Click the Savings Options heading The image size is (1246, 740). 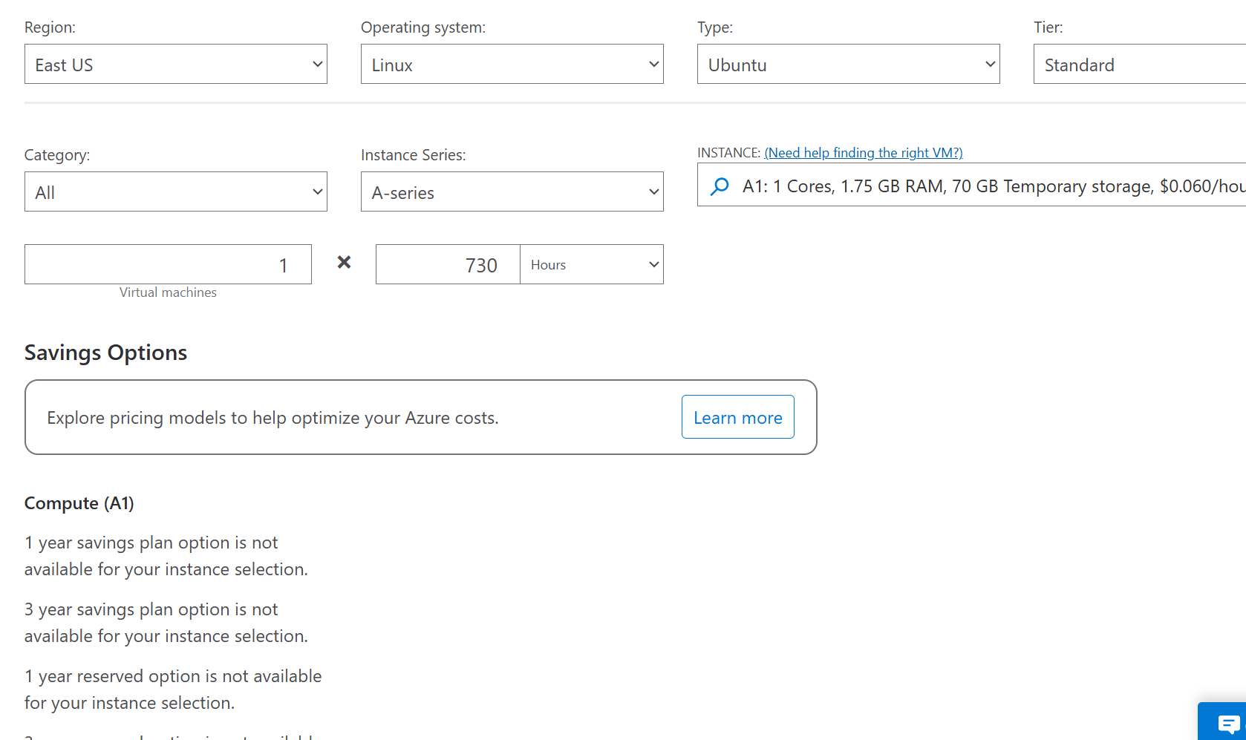click(x=105, y=353)
